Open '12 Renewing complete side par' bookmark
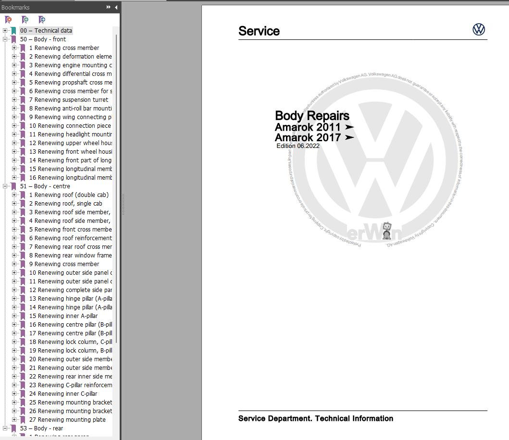 pyautogui.click(x=71, y=290)
